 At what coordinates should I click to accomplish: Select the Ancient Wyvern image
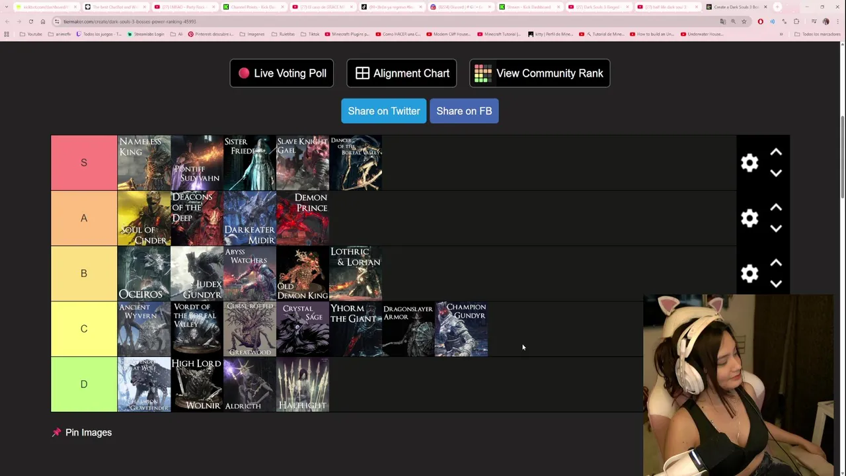(144, 329)
